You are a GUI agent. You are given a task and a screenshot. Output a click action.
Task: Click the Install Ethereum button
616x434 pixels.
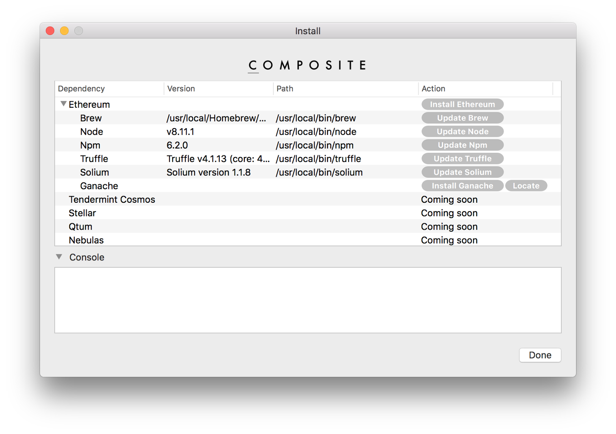462,104
